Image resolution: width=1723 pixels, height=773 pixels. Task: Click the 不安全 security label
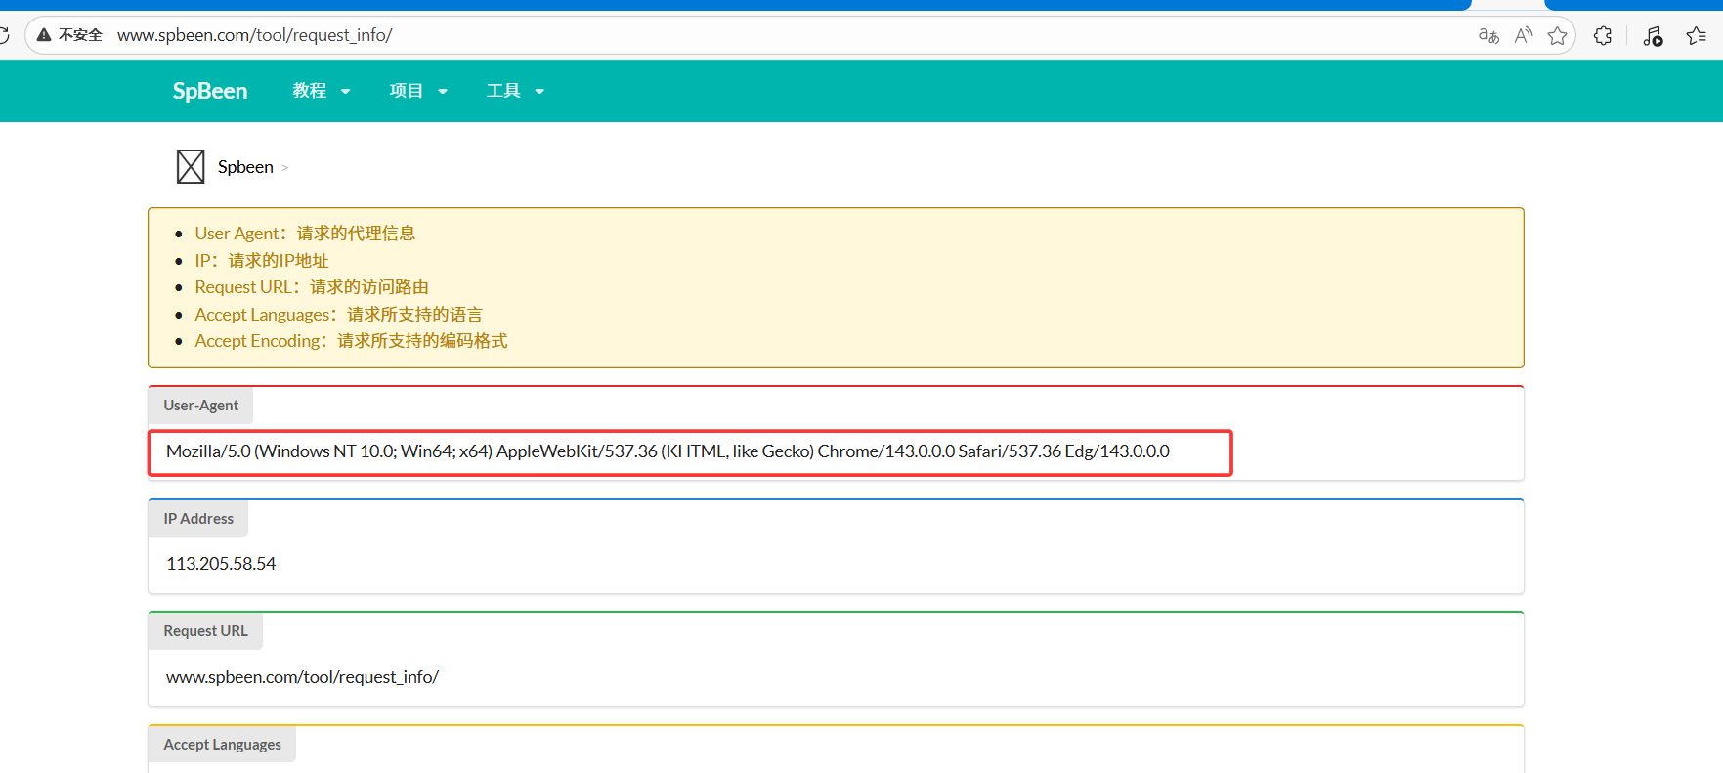[x=80, y=35]
